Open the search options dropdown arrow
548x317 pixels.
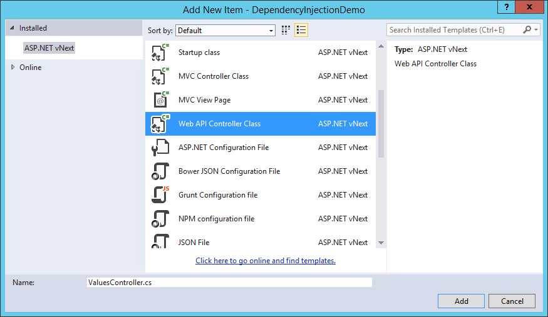click(x=535, y=30)
